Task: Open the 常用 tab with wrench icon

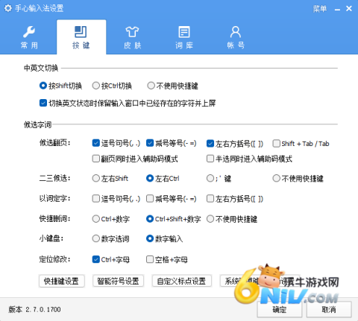Action: [29, 37]
